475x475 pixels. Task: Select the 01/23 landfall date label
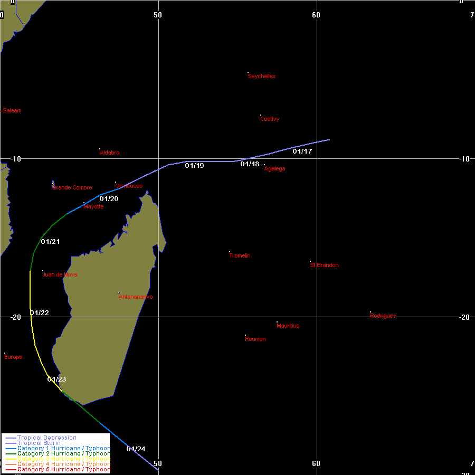(56, 379)
